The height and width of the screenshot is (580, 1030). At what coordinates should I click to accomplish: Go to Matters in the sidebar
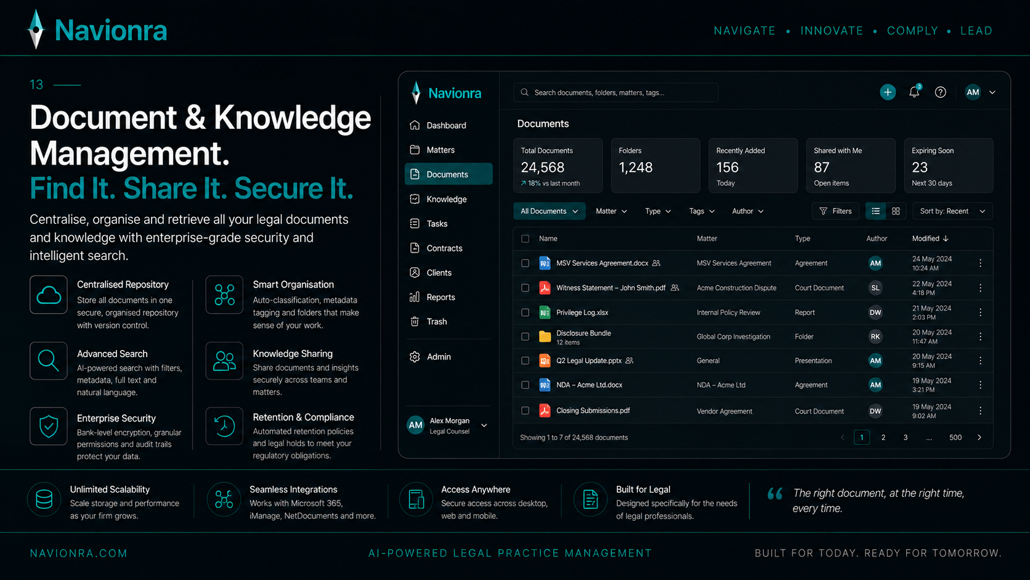pyautogui.click(x=448, y=150)
